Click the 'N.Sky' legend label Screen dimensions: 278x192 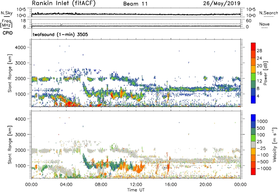click(x=7, y=13)
